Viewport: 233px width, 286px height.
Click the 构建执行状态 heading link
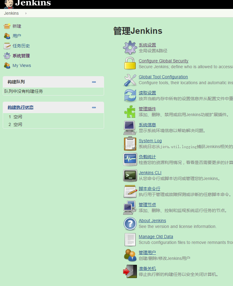point(21,108)
